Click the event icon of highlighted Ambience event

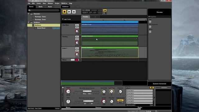pos(33,25)
